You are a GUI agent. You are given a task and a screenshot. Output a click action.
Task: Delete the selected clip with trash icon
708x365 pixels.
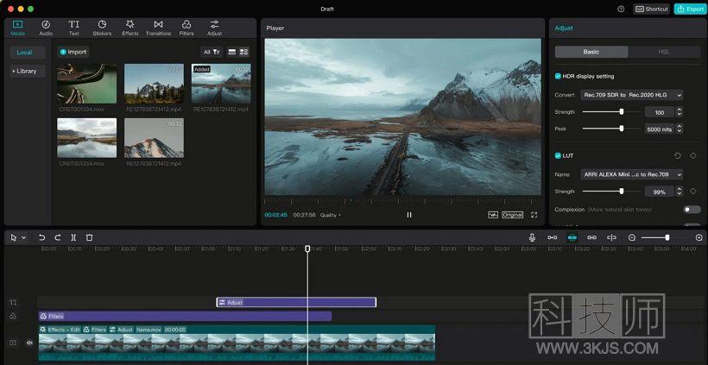pyautogui.click(x=90, y=237)
